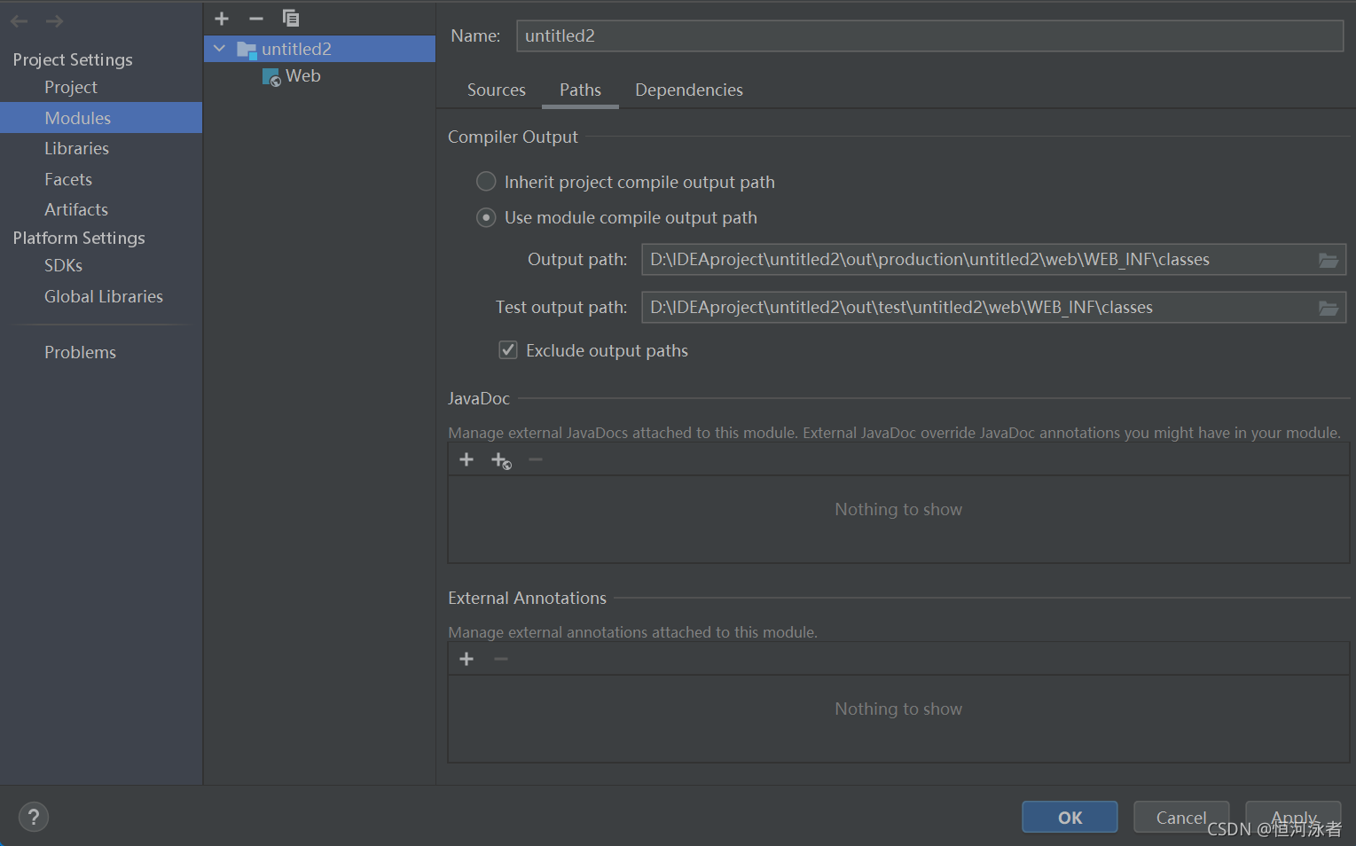Remove external annotation with the minus icon
Image resolution: width=1356 pixels, height=846 pixels.
point(501,659)
